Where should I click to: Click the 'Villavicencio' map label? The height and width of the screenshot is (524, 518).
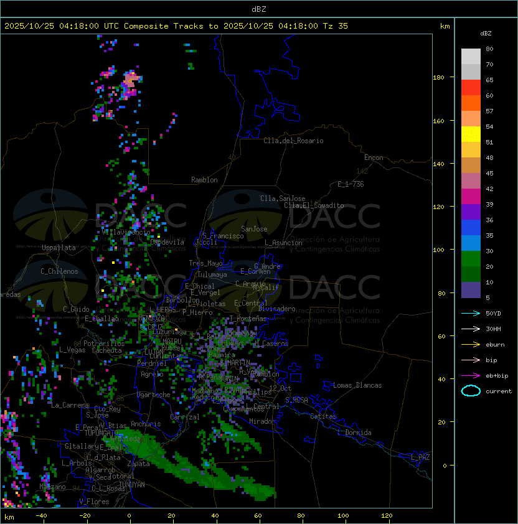tap(126, 232)
